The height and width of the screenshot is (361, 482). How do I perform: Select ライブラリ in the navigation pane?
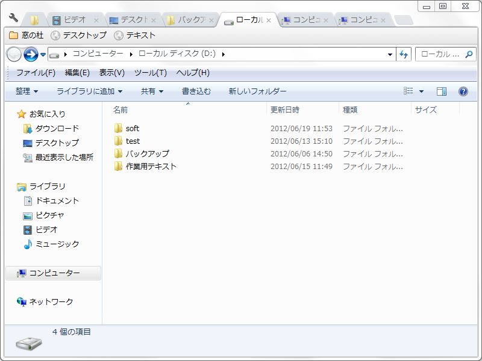point(41,187)
